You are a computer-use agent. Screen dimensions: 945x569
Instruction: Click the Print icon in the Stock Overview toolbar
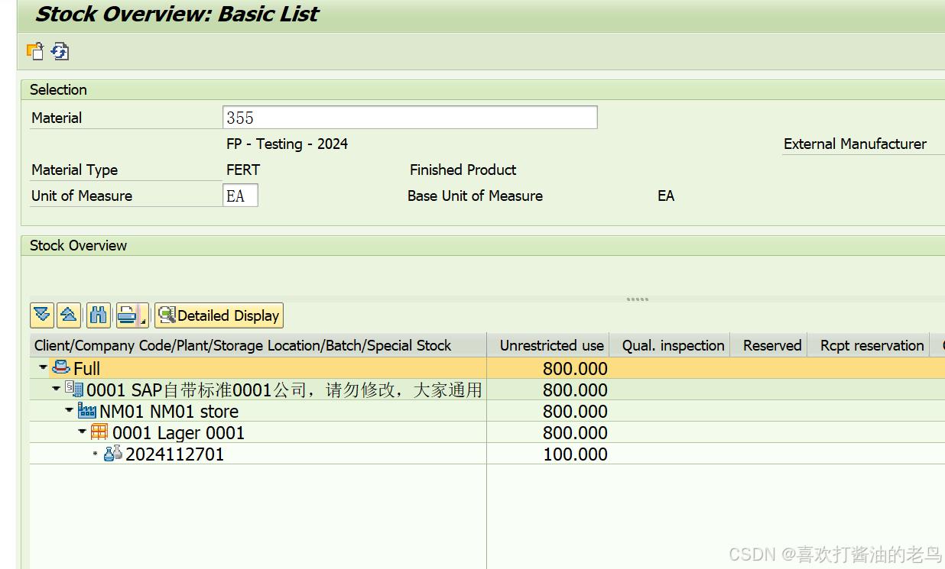tap(127, 315)
